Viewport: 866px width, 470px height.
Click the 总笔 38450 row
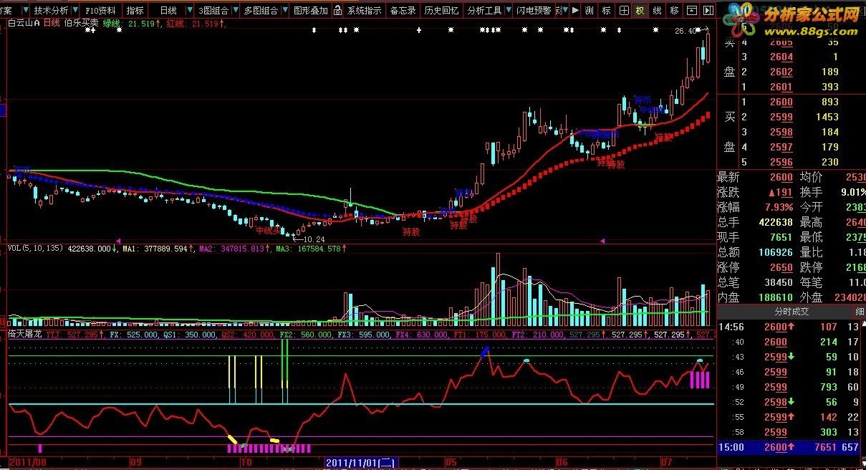[755, 282]
